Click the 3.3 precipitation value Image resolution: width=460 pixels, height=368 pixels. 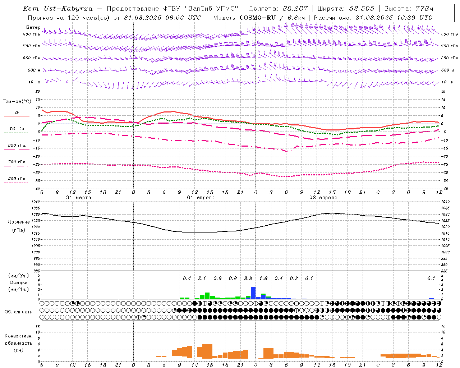(x=248, y=279)
